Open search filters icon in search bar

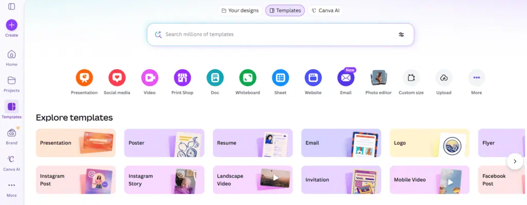coord(401,34)
